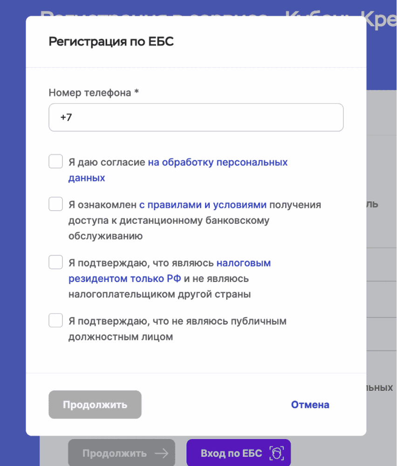Uncheck the public official confirmation box
Image resolution: width=397 pixels, height=466 pixels.
[x=55, y=320]
